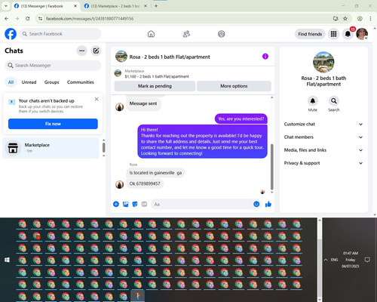Click the ENG language indicator
The height and width of the screenshot is (302, 377).
pos(334,260)
